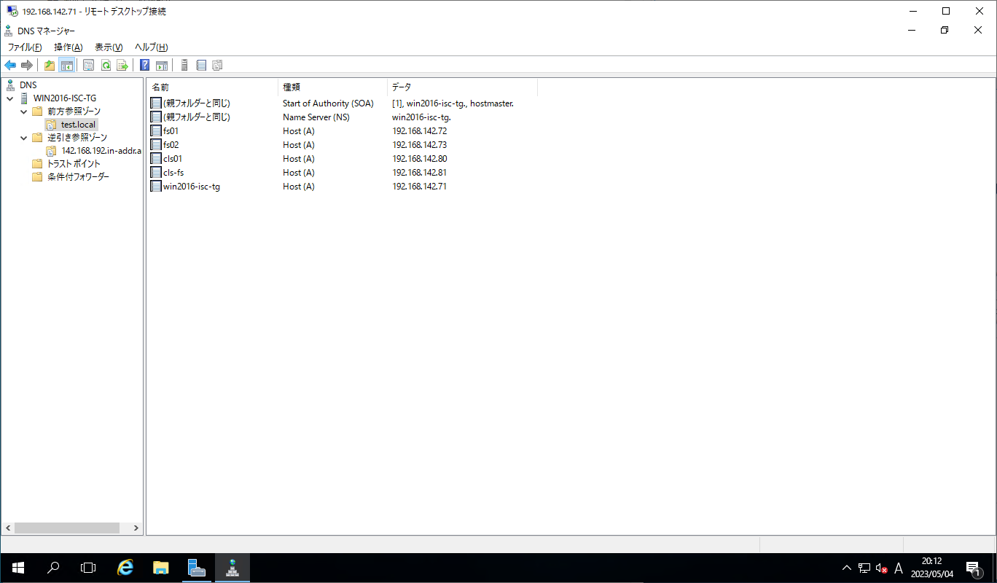Open the Windows Start button

pos(17,568)
